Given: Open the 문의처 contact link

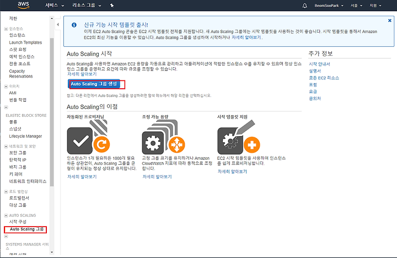Looking at the screenshot, I should (315, 98).
